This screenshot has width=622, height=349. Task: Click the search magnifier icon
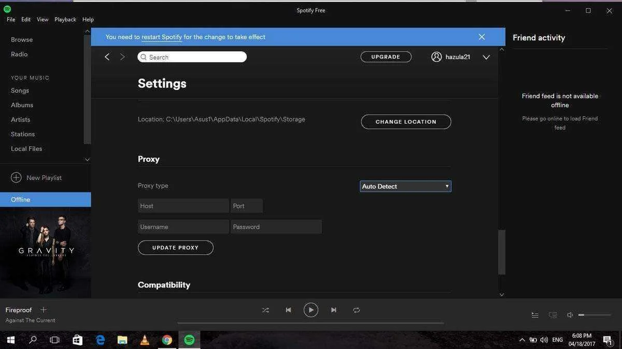[x=144, y=57]
